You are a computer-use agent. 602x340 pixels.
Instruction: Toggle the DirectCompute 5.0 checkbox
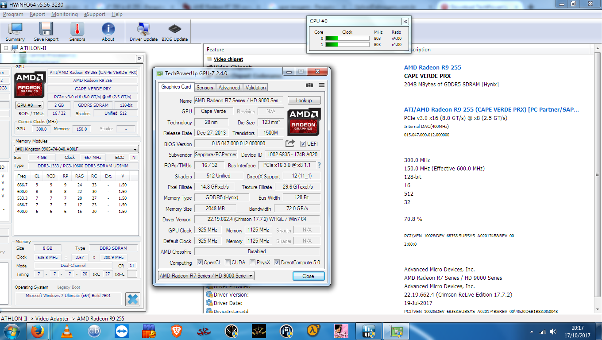[277, 263]
